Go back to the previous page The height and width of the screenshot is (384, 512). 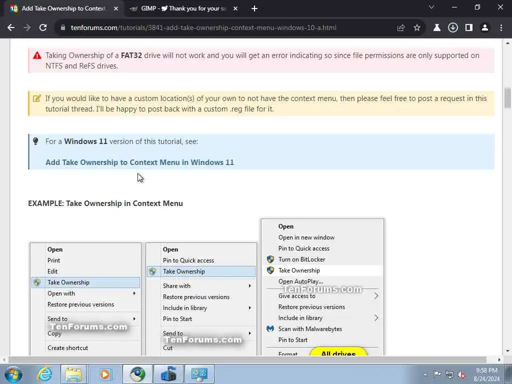pyautogui.click(x=11, y=28)
